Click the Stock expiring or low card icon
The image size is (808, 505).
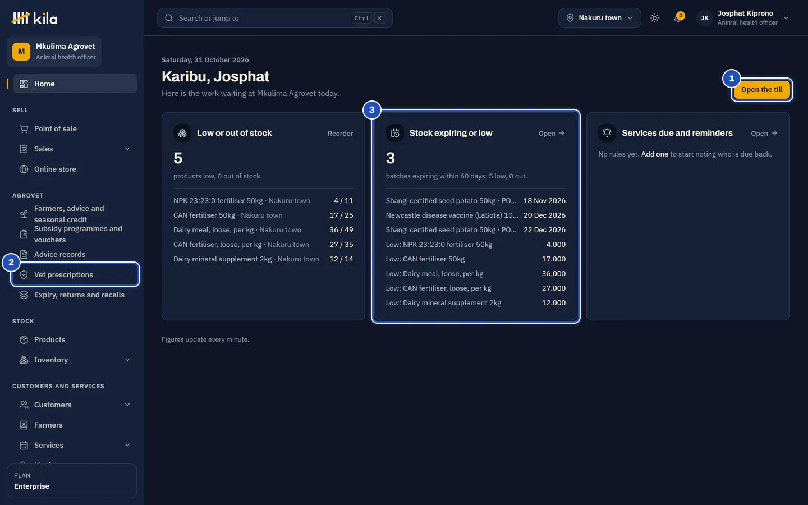pos(395,133)
